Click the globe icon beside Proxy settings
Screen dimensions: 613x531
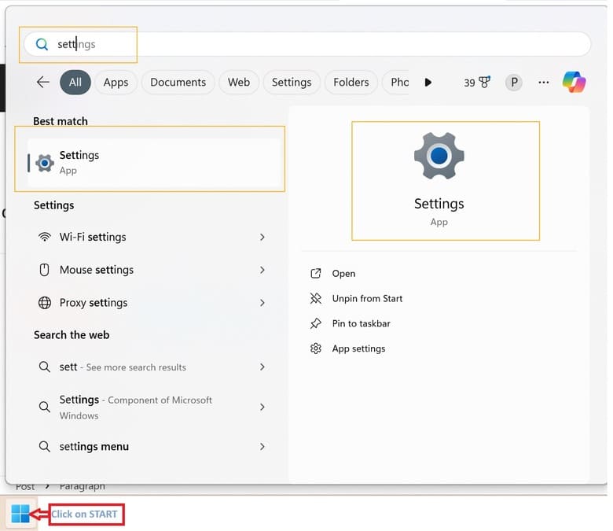tap(45, 303)
